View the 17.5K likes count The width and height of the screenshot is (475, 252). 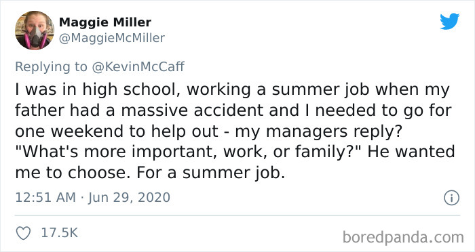coord(60,233)
